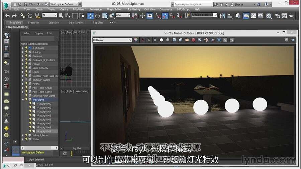Collapse the Vray Lights layer

[x=23, y=100]
